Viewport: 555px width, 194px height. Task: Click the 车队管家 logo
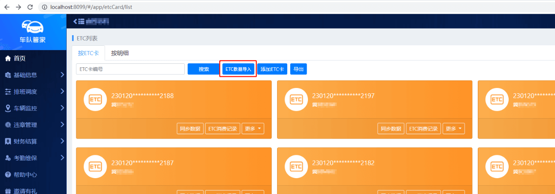coord(33,31)
